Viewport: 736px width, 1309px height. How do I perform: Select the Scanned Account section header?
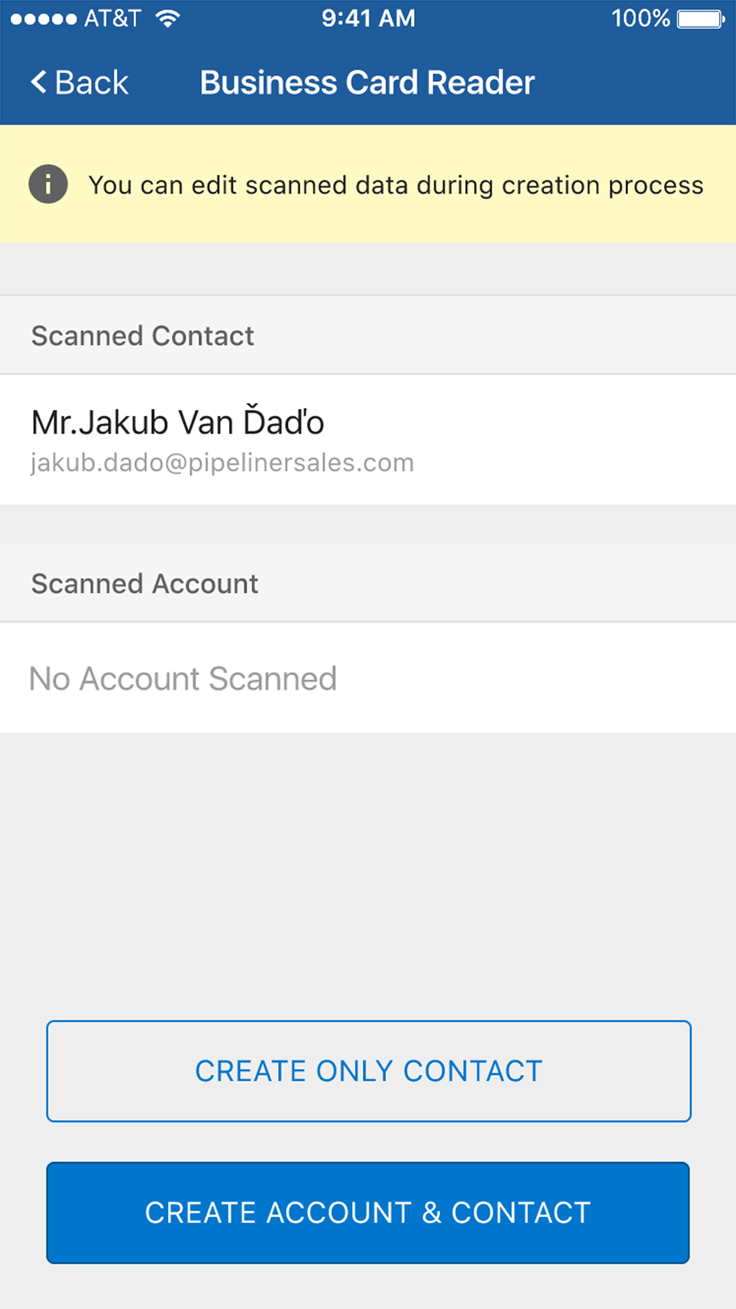[x=145, y=584]
